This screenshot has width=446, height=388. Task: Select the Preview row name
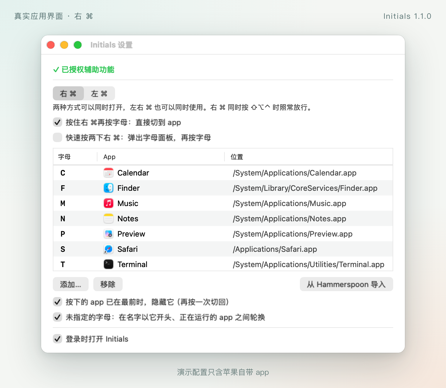131,234
